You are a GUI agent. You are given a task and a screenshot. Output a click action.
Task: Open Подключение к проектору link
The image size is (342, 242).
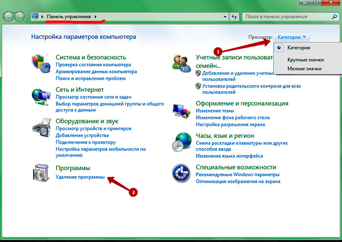click(85, 142)
